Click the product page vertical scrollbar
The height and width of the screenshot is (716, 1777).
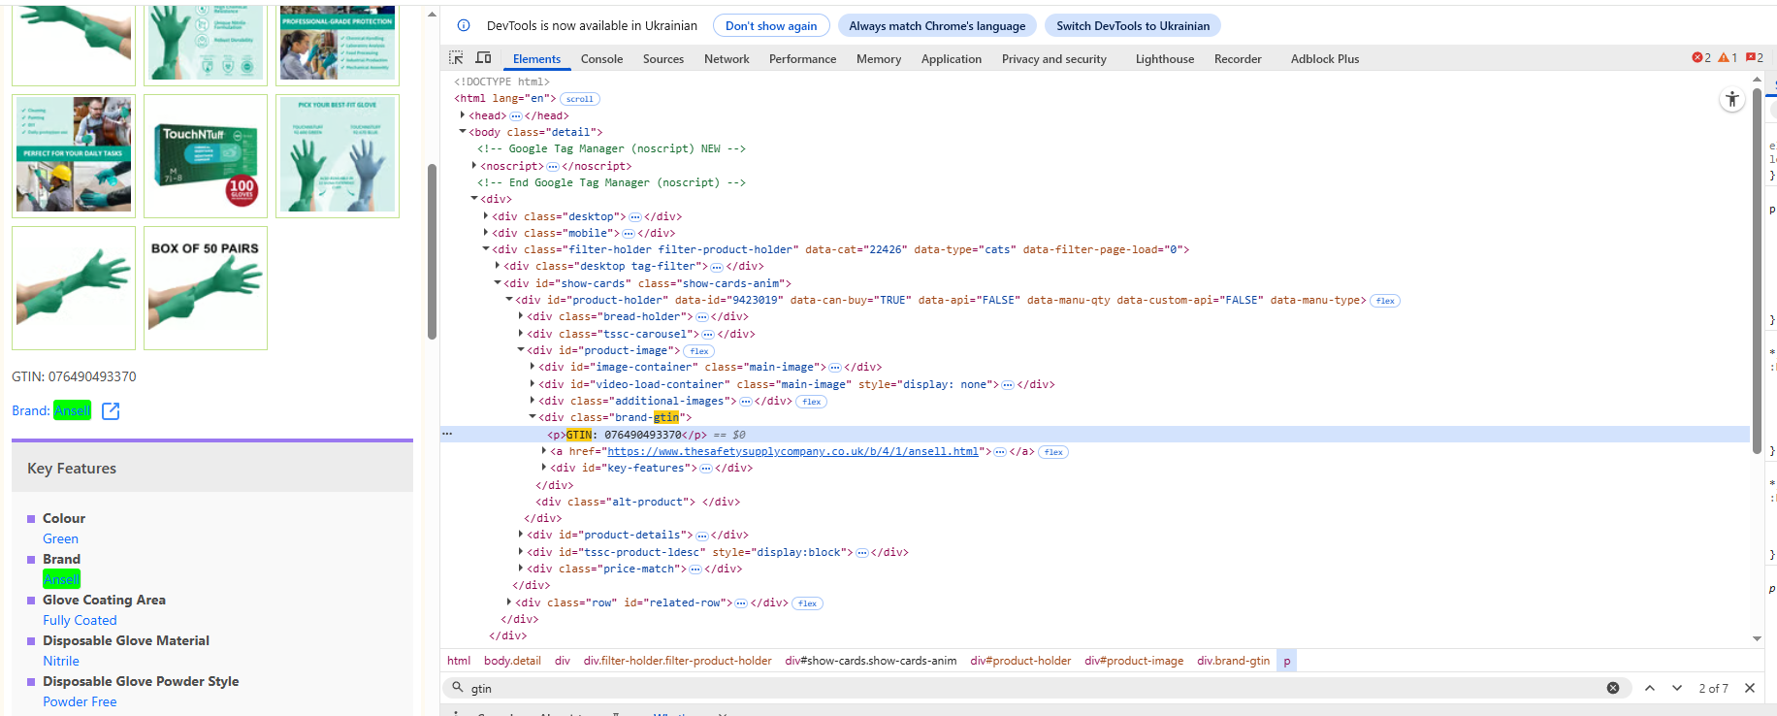click(x=432, y=252)
